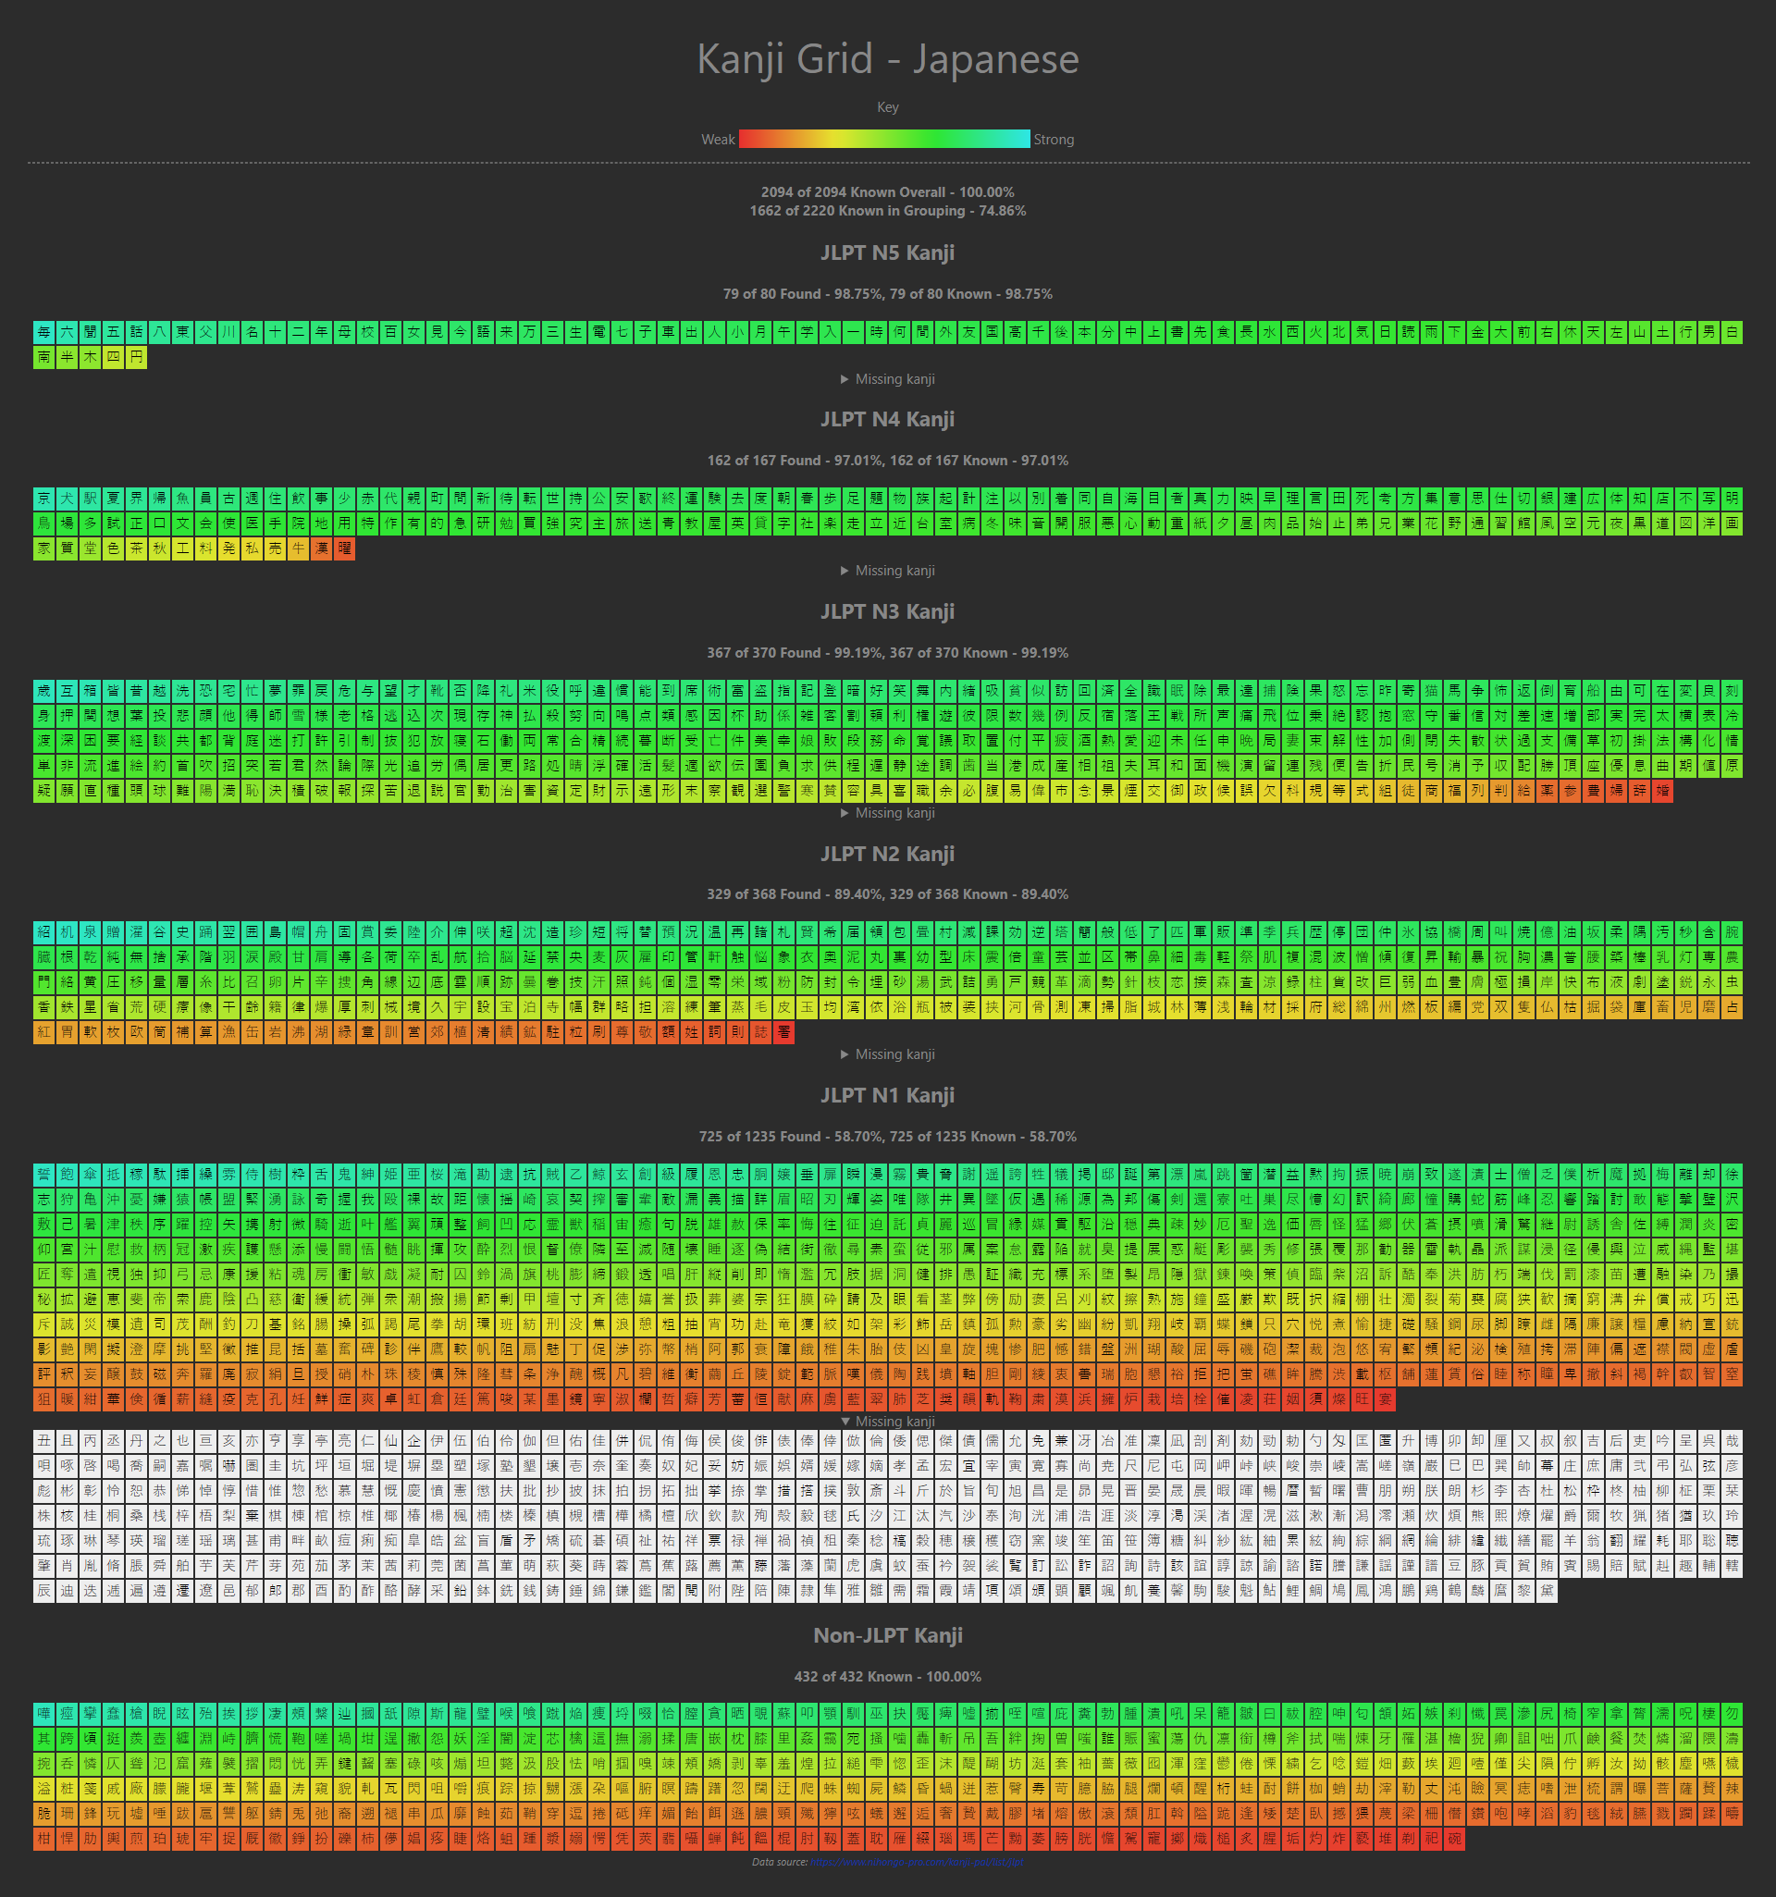Select the 魚 kanji tile

(182, 499)
